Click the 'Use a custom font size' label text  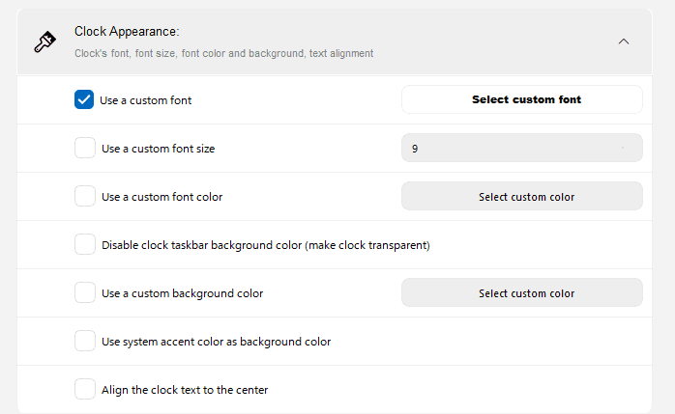(158, 149)
